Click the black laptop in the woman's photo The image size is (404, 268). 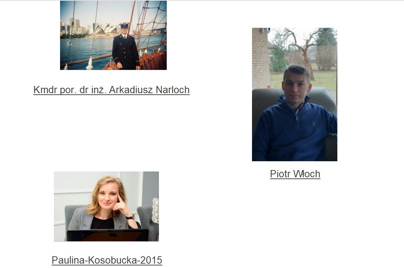pos(108,235)
